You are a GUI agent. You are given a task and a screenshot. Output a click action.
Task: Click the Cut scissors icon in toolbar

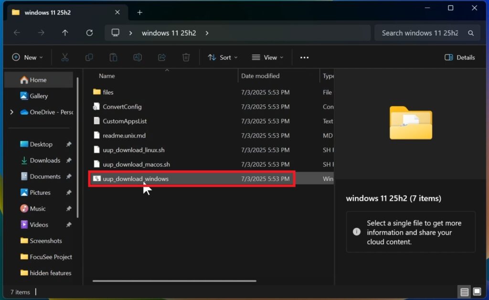(x=65, y=57)
